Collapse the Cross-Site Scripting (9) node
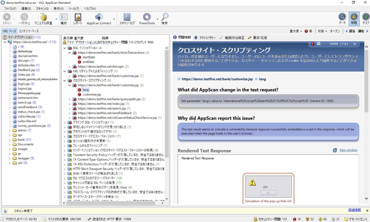 (x=65, y=80)
